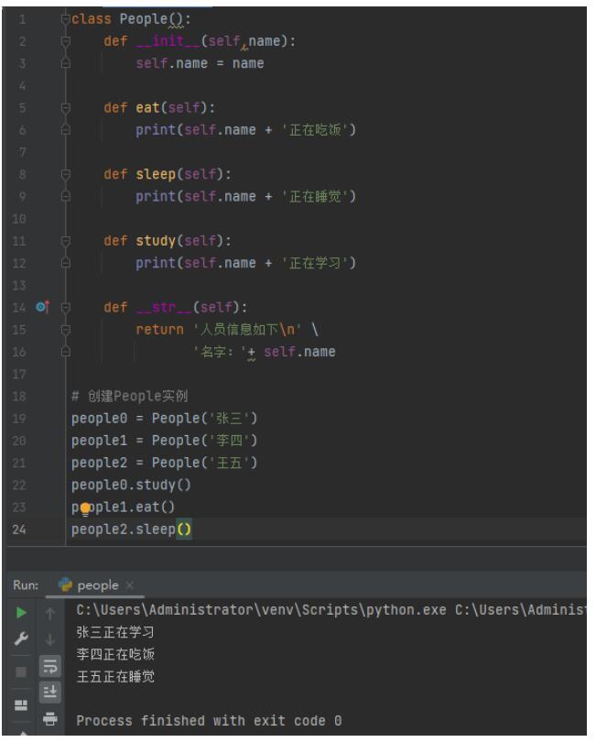Collapse the __init__ method fold marker
Screen dimensions: 596x742
65,41
